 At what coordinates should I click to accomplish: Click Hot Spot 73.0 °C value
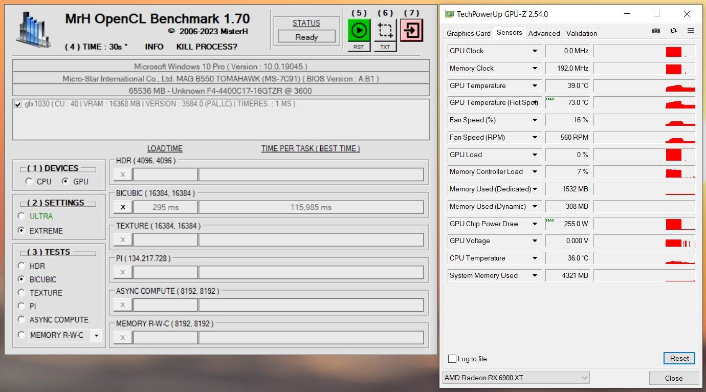[568, 102]
